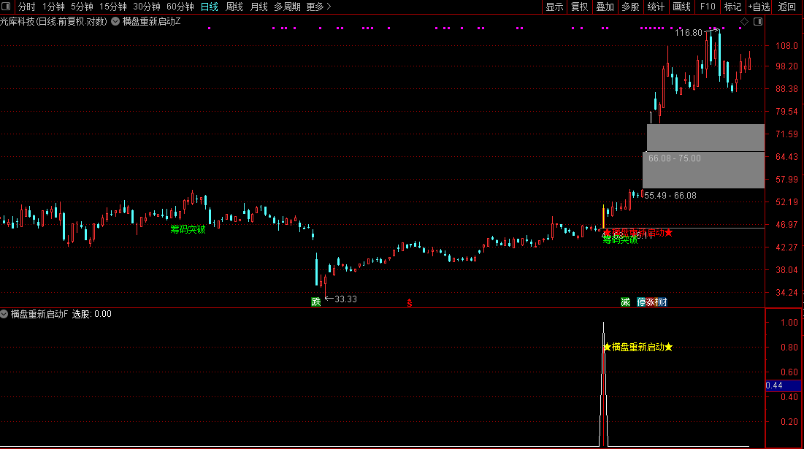Click the 选股: 0.00 value
The width and height of the screenshot is (804, 449).
(92, 314)
